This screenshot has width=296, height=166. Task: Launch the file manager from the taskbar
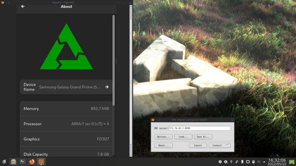[x=13, y=162]
